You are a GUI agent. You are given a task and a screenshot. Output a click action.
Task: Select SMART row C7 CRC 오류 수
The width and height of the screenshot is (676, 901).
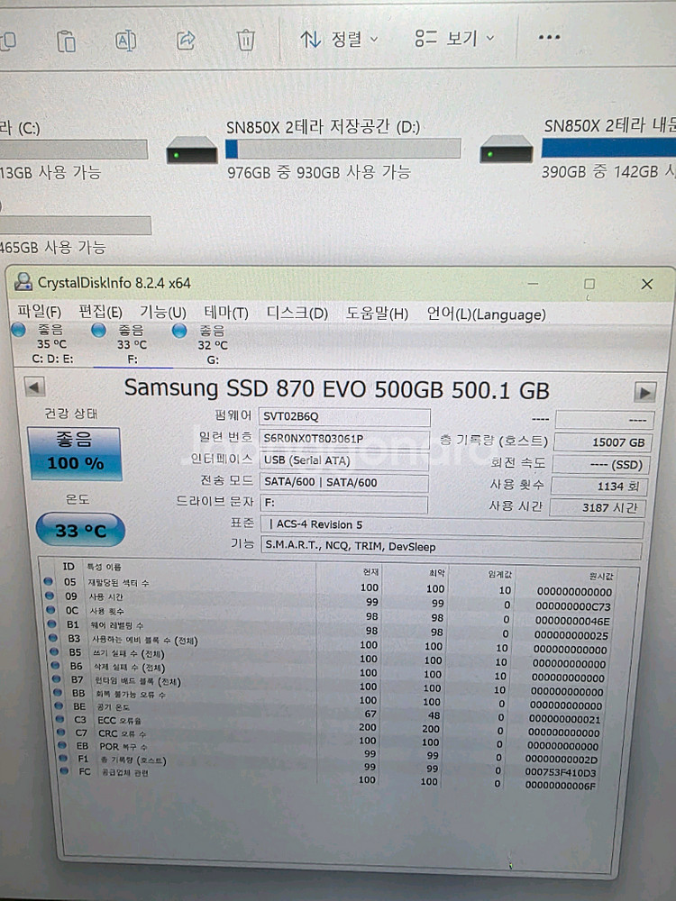tap(328, 738)
